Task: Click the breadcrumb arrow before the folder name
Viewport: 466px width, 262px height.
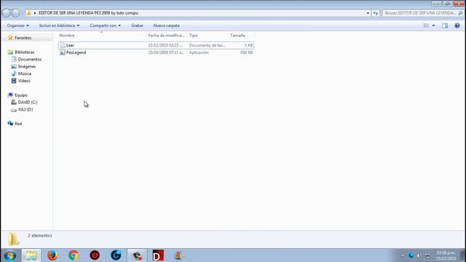Action: coord(35,13)
